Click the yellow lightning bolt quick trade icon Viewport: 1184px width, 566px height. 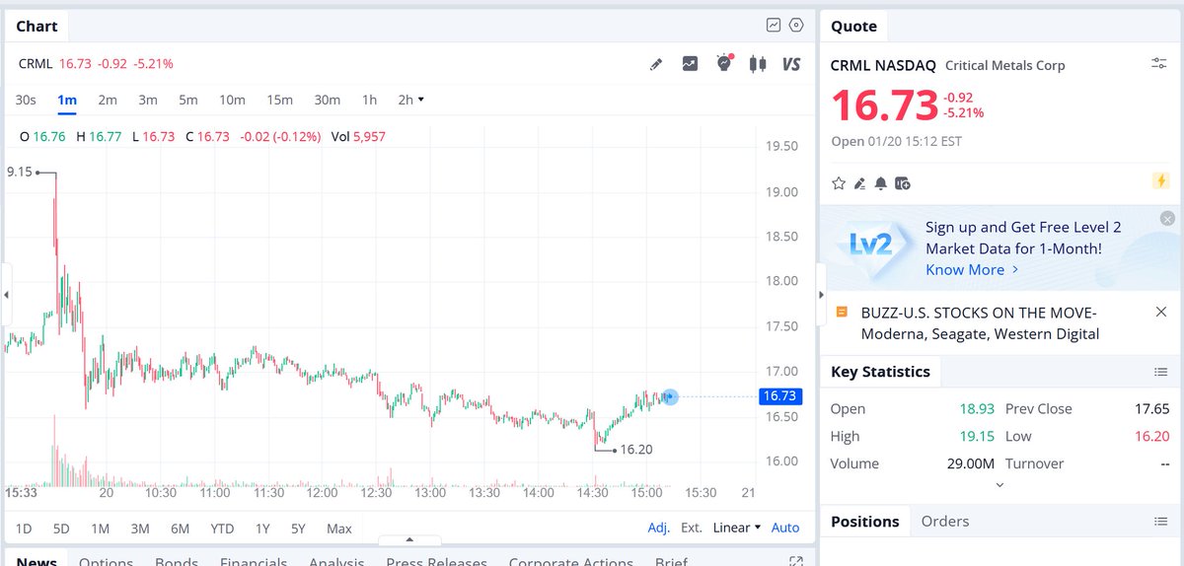click(x=1161, y=181)
